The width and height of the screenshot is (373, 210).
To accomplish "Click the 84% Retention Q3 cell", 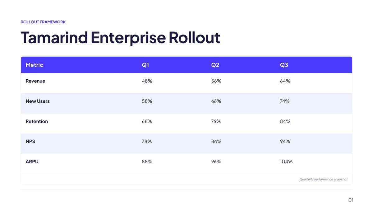I will 285,121.
